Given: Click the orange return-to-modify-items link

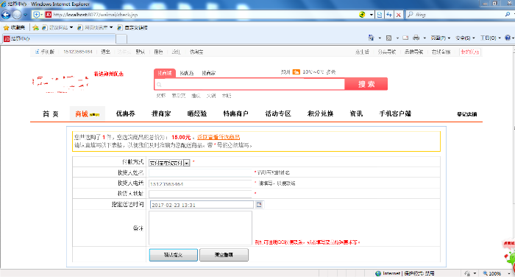Looking at the screenshot, I should point(219,137).
